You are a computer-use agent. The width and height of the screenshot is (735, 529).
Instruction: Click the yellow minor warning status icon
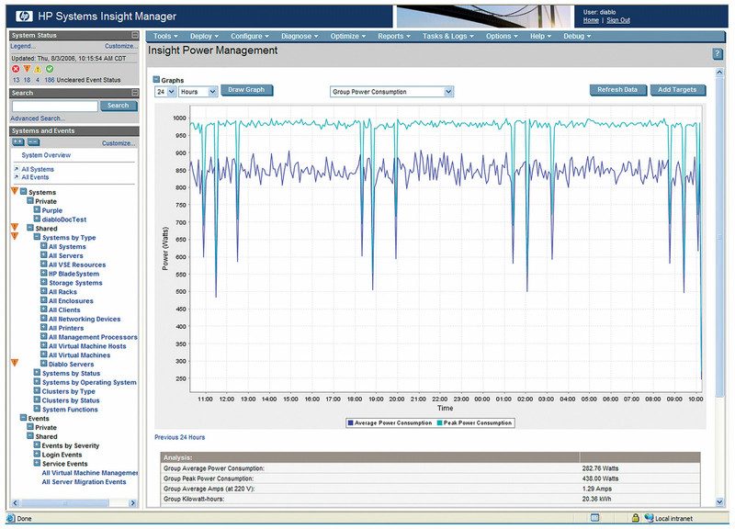coord(37,68)
